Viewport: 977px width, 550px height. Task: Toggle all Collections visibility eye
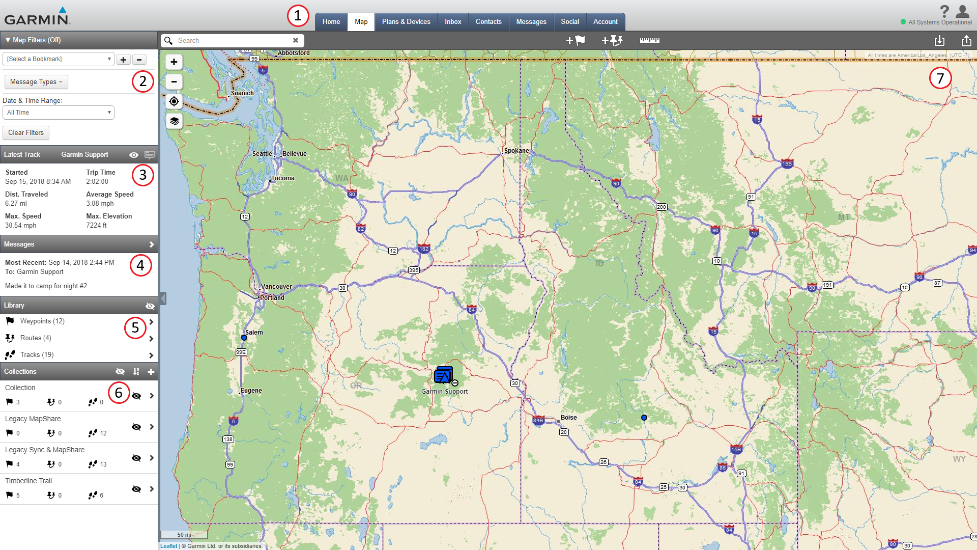click(120, 372)
